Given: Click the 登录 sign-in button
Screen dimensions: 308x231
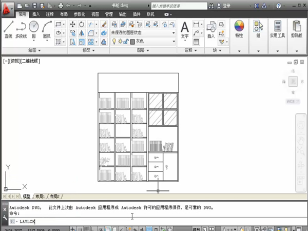Looking at the screenshot, I should [223, 6].
